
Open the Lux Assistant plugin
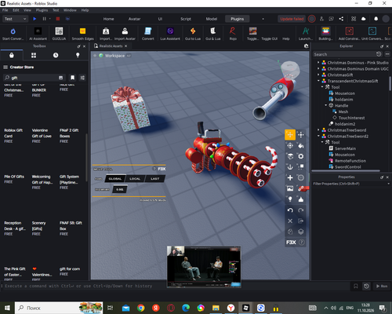170,34
